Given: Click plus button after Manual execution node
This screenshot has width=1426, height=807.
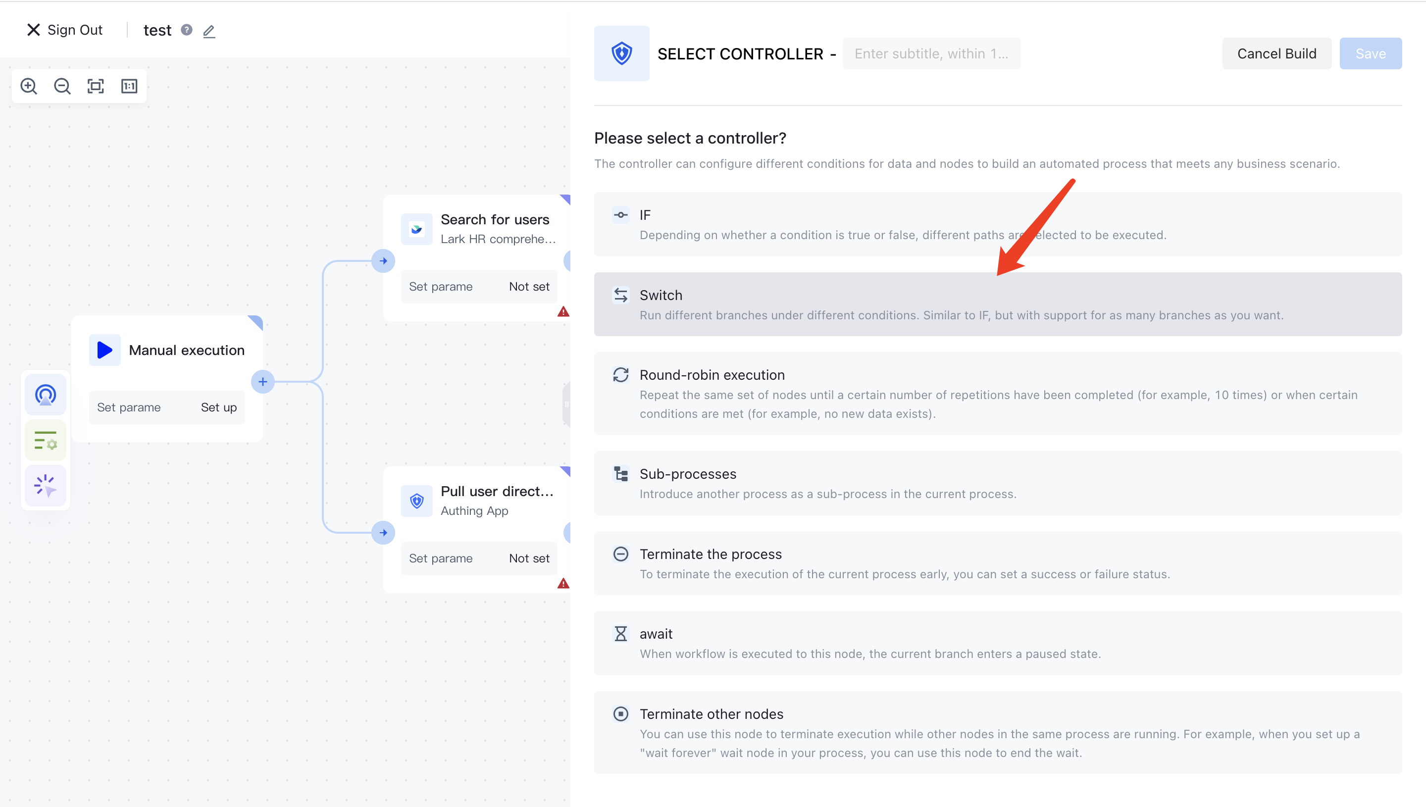Looking at the screenshot, I should tap(263, 382).
